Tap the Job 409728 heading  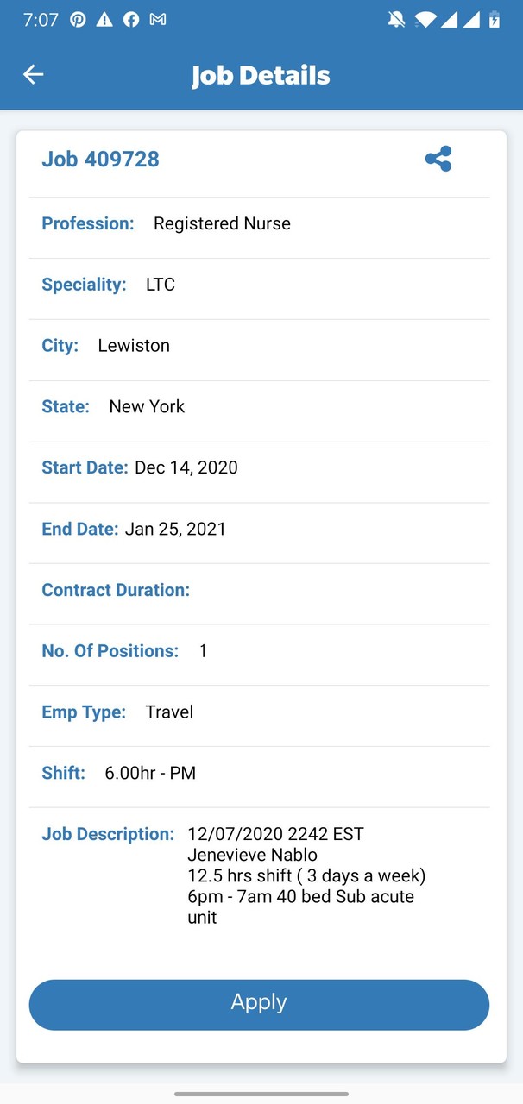click(100, 159)
